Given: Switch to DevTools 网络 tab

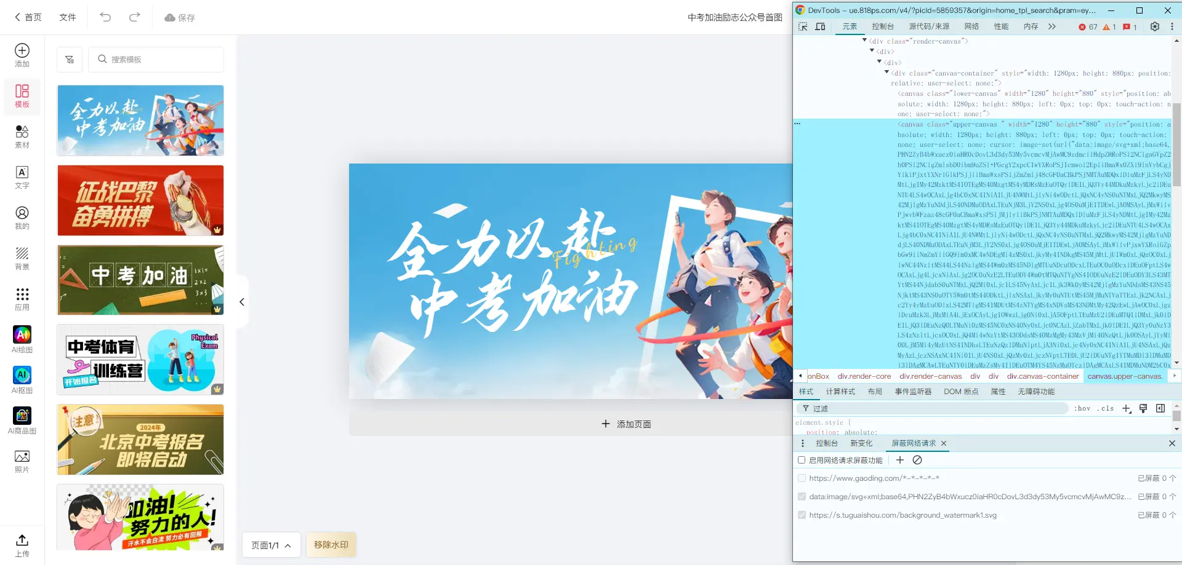Looking at the screenshot, I should tap(971, 26).
